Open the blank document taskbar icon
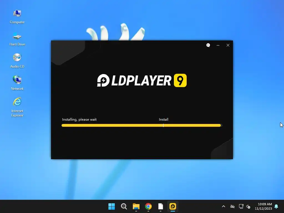Viewport: 284px width, 213px height. (x=161, y=206)
